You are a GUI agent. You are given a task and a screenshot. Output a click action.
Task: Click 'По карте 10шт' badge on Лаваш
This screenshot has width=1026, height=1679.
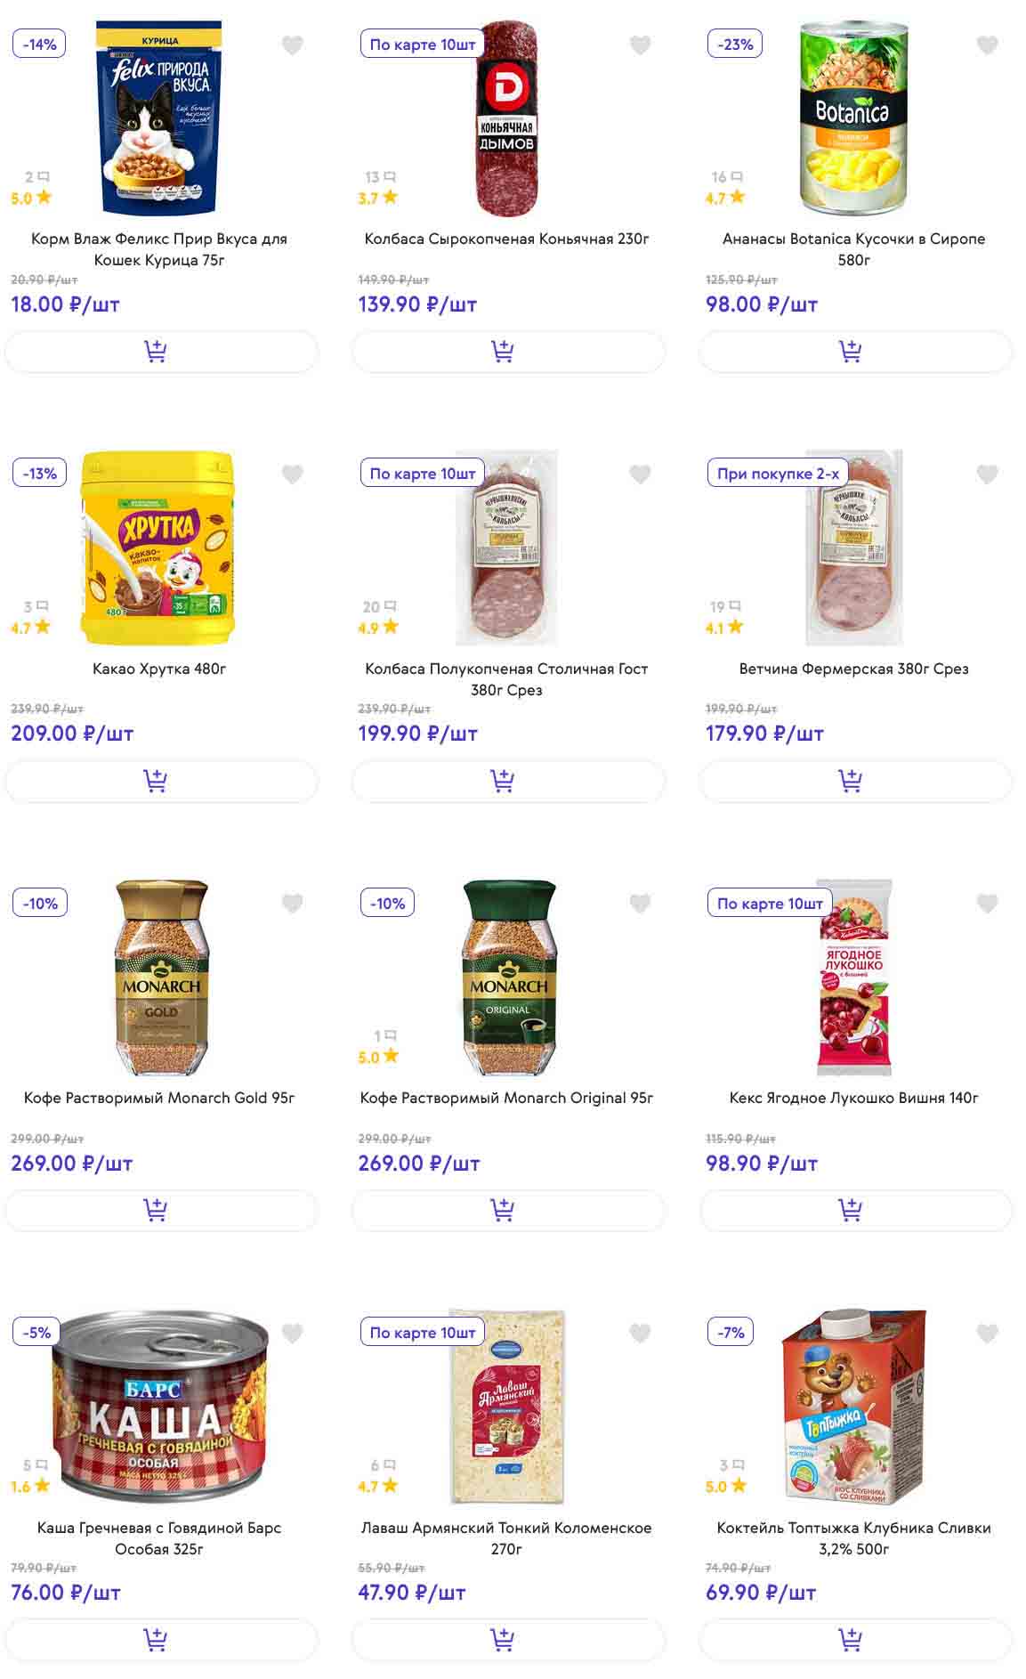pos(423,1333)
